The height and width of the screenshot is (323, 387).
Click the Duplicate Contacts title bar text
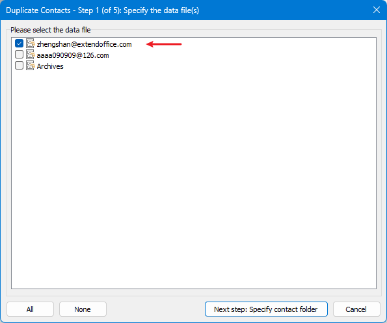(x=38, y=10)
